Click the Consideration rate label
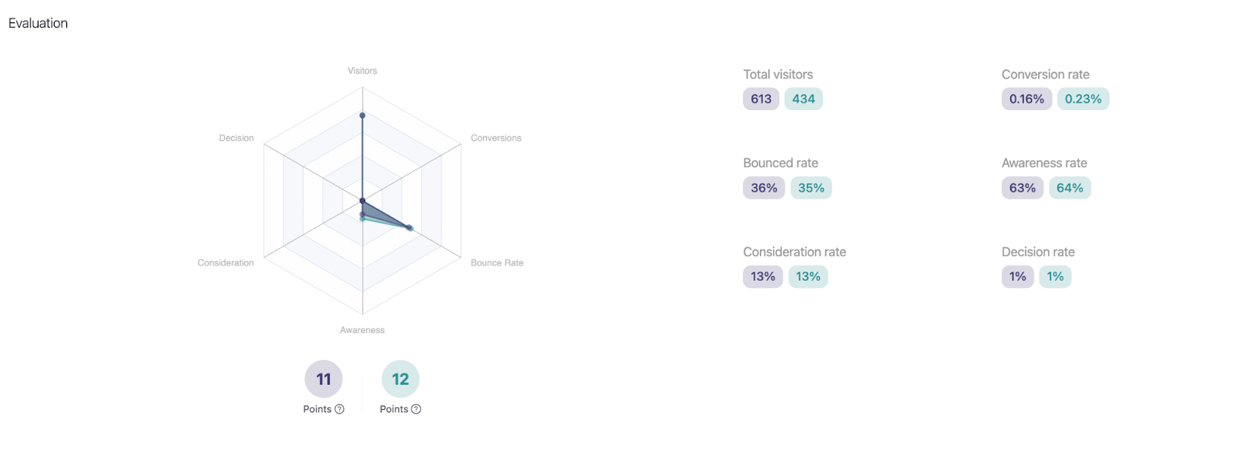 coord(794,252)
